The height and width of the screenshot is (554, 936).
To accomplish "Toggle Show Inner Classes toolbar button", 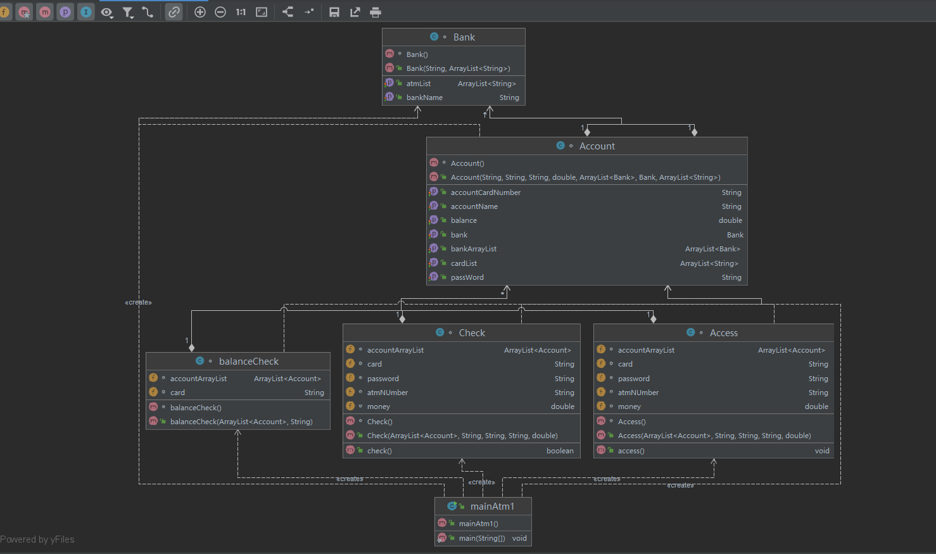I will click(86, 12).
